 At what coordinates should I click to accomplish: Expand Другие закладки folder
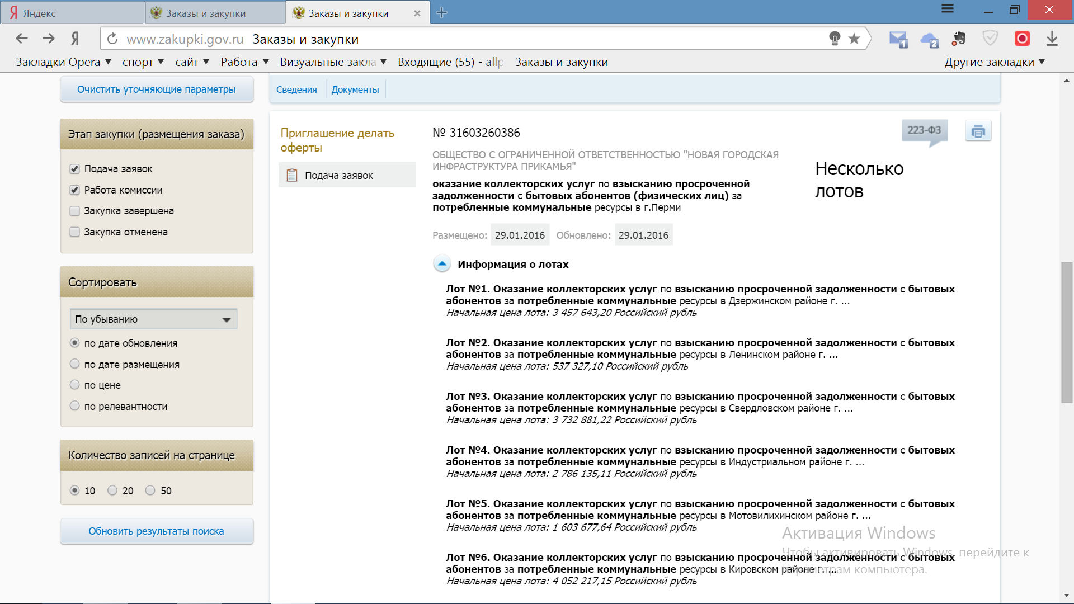[995, 62]
